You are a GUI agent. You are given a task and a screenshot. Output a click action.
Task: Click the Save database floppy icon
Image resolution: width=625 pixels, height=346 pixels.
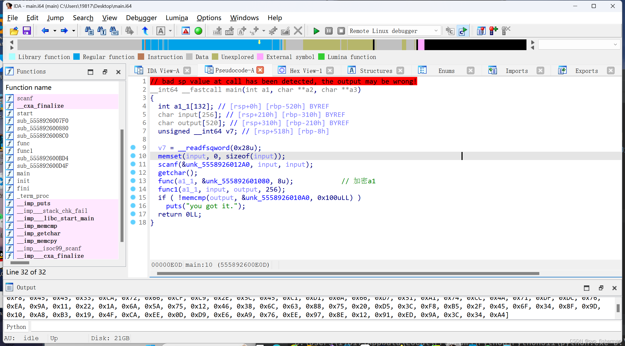click(x=27, y=31)
